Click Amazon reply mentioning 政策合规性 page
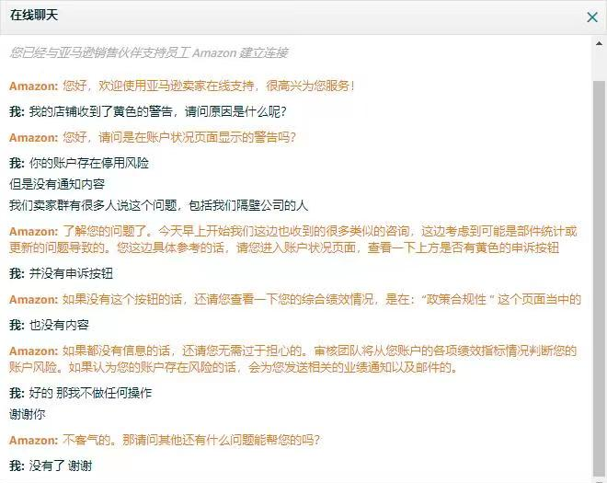Viewport: 607px width, 483px height. point(295,299)
